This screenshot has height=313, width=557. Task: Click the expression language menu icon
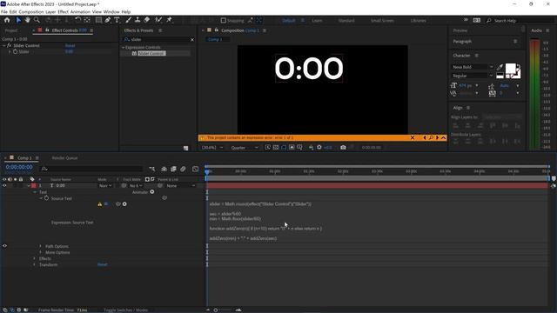[x=124, y=204]
